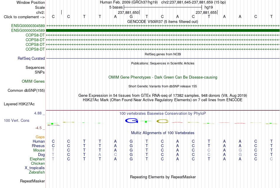Select the Dog alignment row label

tap(41, 155)
